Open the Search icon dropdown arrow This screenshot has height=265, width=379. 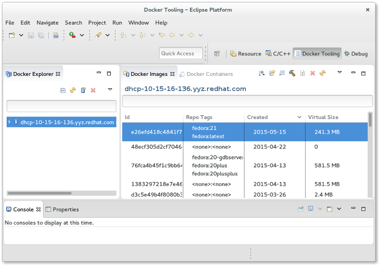[108, 35]
